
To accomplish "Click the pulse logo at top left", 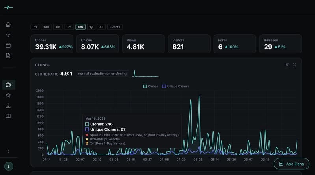I will tap(8, 7).
